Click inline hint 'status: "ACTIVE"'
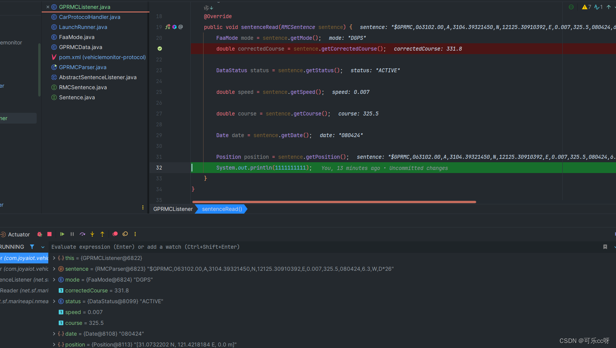Image resolution: width=616 pixels, height=348 pixels. pos(375,70)
